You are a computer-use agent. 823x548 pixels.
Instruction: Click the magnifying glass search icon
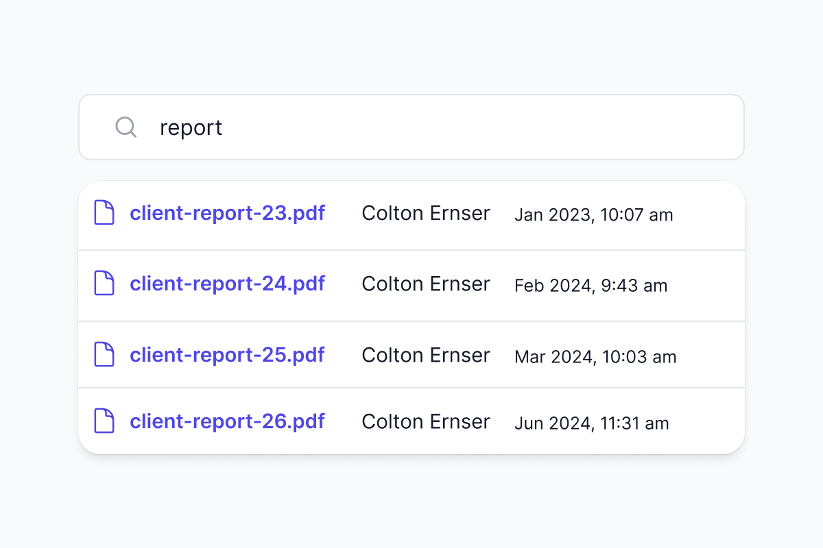(x=126, y=127)
